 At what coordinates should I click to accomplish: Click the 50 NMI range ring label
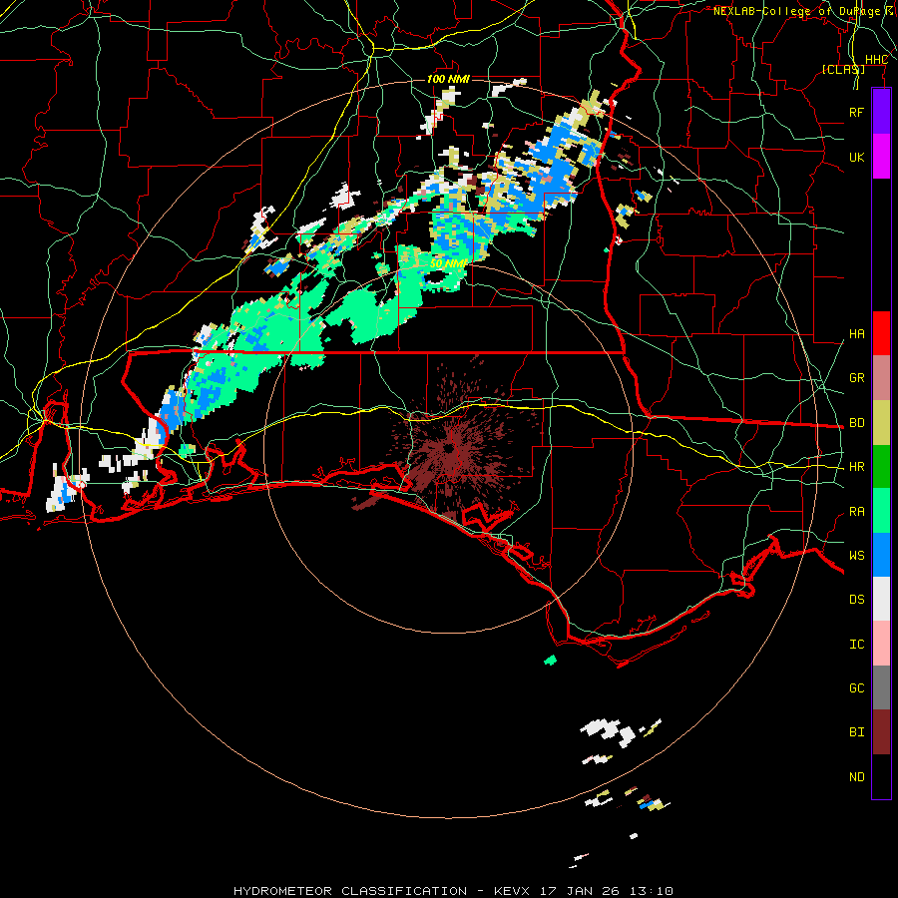(x=448, y=263)
